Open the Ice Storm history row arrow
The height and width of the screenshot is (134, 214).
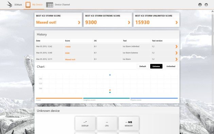[176, 59]
